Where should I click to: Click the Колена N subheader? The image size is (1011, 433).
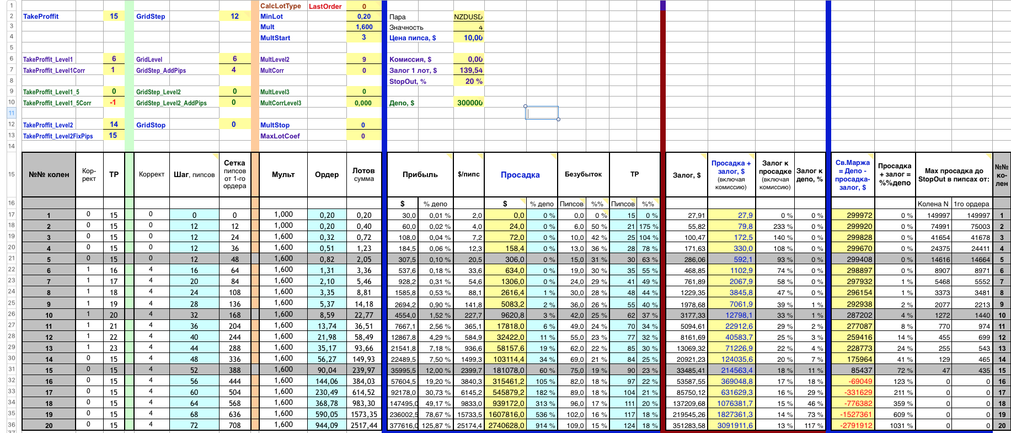(x=933, y=204)
